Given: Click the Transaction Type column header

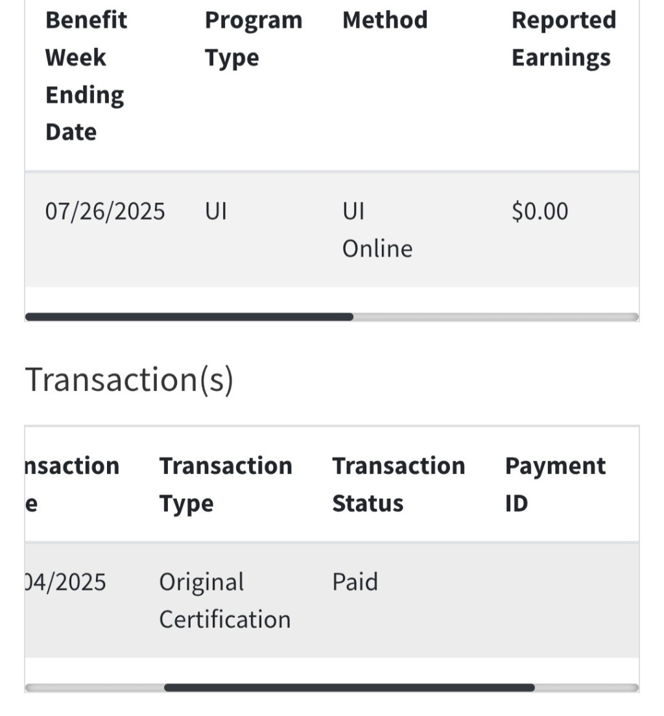Looking at the screenshot, I should tap(225, 484).
